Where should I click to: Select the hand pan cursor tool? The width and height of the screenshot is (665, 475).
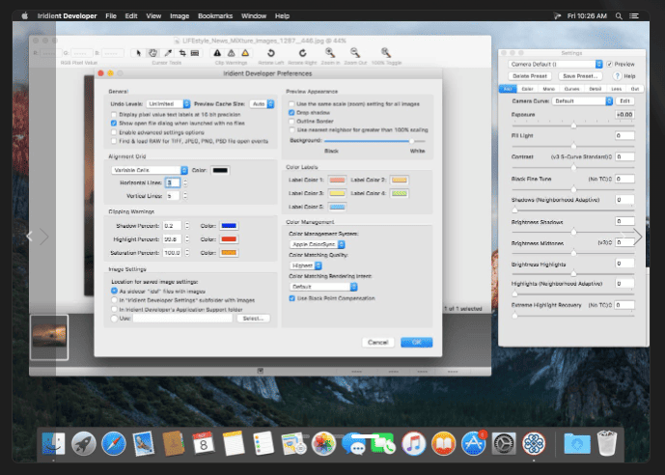click(152, 53)
